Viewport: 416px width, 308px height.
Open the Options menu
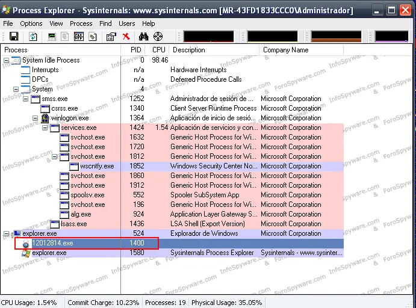coord(31,23)
